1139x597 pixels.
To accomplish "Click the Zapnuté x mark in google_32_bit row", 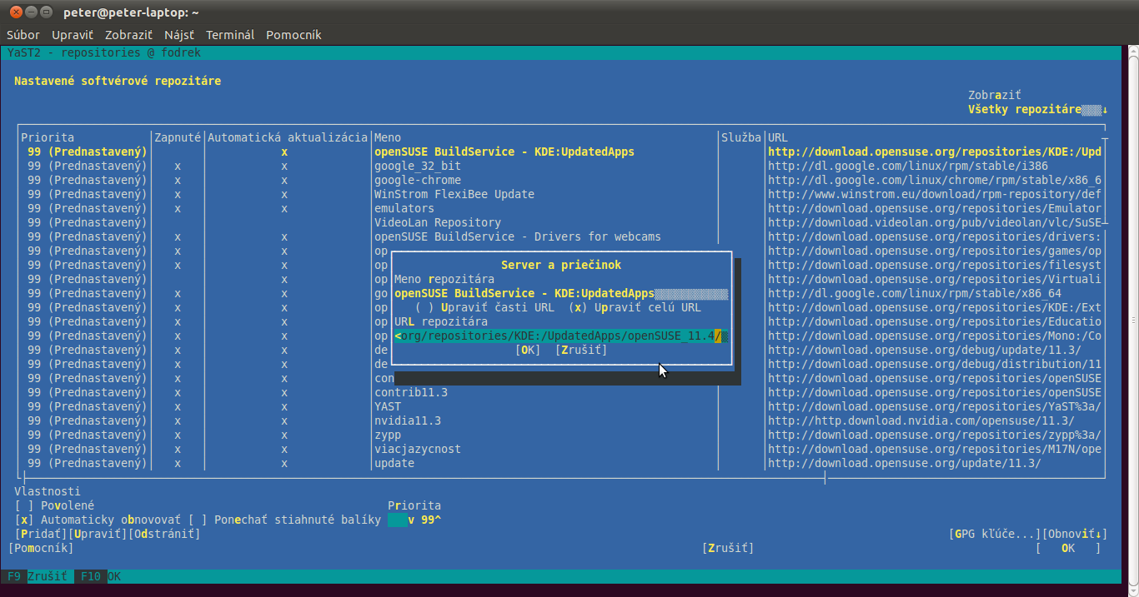I will tap(178, 166).
